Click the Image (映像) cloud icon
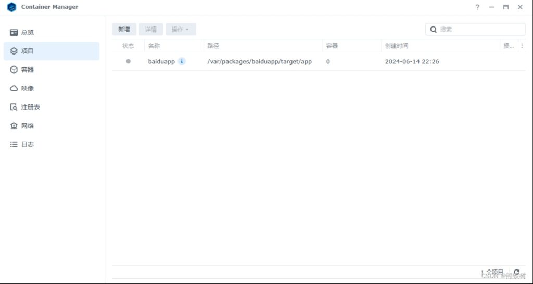The width and height of the screenshot is (533, 284). click(x=14, y=89)
